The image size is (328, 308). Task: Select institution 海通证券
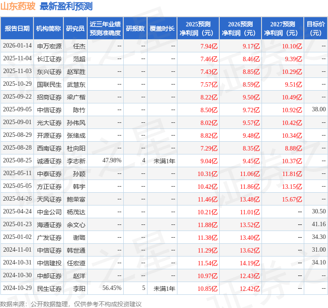coord(49,224)
